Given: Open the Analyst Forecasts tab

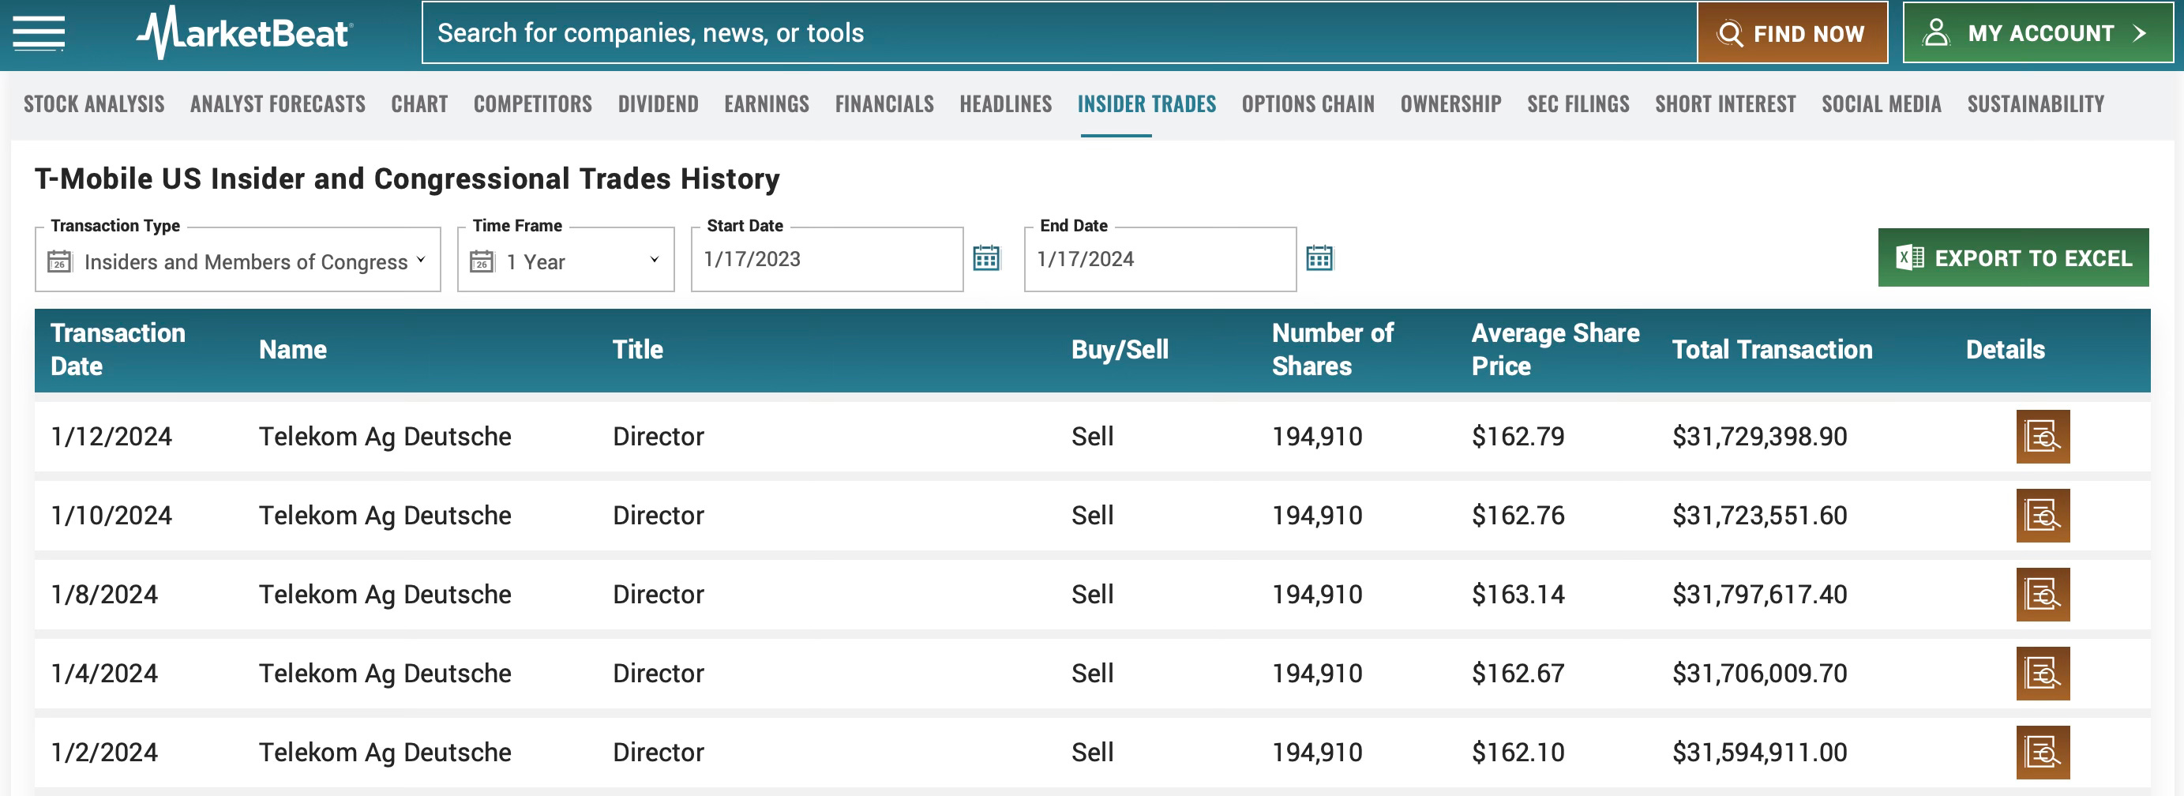Looking at the screenshot, I should point(277,103).
